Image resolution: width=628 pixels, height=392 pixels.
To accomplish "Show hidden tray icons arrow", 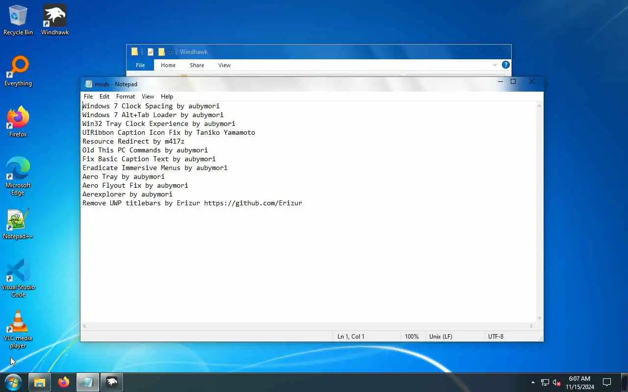I will [533, 382].
